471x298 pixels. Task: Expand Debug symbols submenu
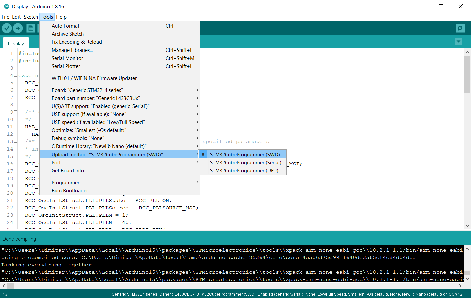click(x=120, y=138)
